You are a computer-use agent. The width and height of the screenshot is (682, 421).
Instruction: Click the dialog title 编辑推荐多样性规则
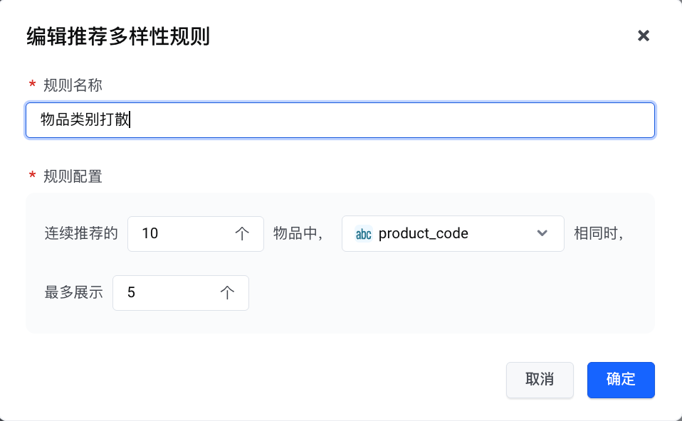click(118, 36)
